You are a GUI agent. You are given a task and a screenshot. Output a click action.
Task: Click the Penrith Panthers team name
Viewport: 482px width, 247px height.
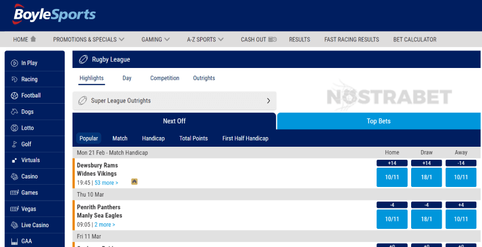(x=99, y=207)
